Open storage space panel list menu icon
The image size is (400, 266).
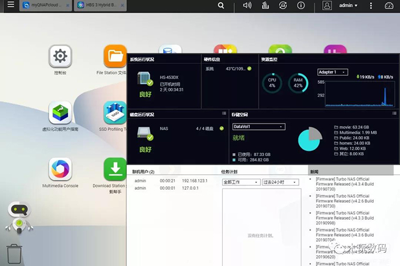click(394, 113)
